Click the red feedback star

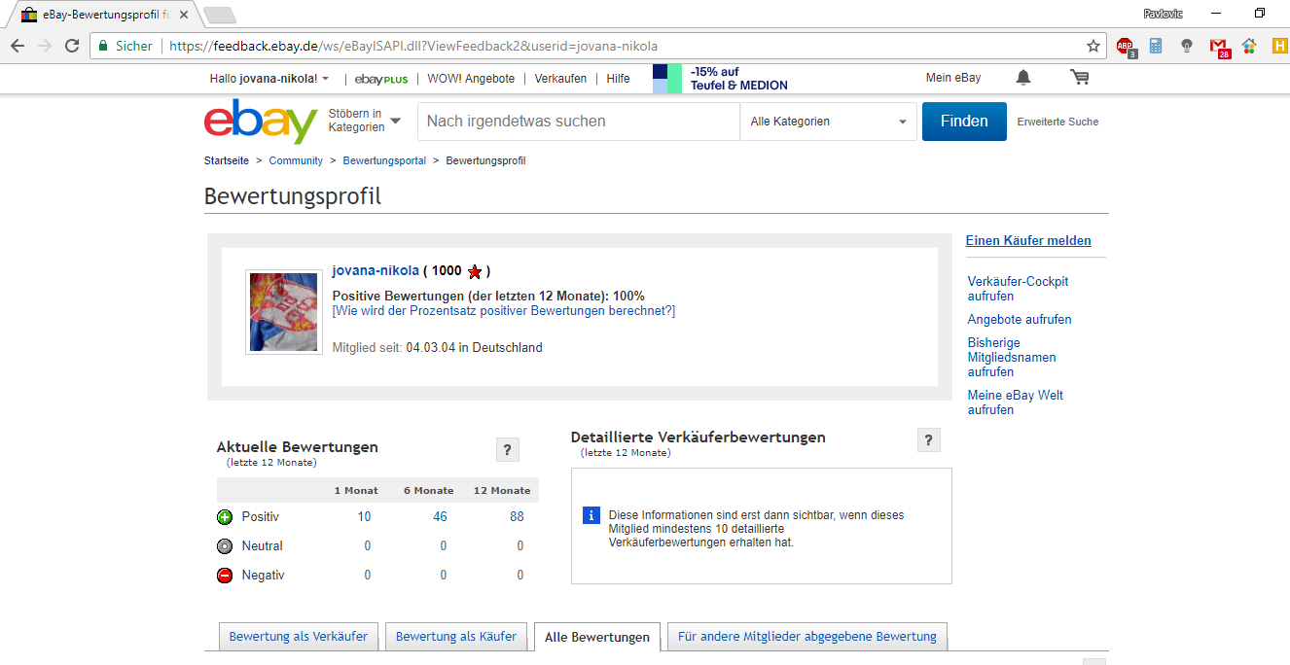(x=475, y=271)
